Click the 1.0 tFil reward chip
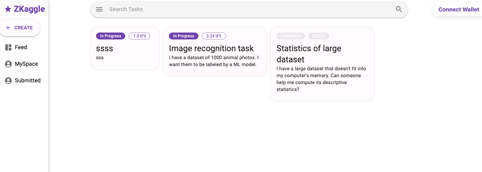 point(139,36)
